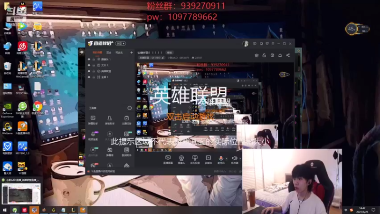Add a 多媒体 multimedia source

208,160
